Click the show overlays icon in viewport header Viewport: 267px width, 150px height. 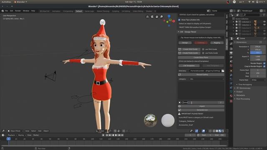pyautogui.click(x=204, y=131)
